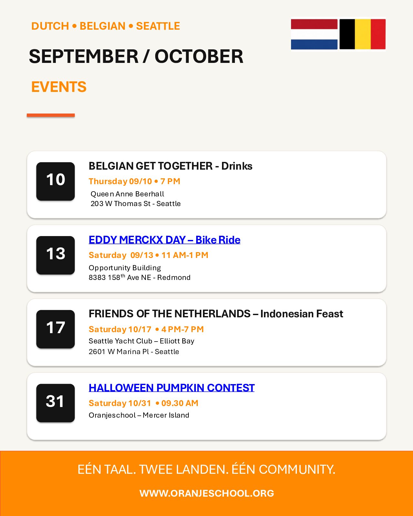Click the Dutch flag image
This screenshot has height=516, width=413.
314,34
